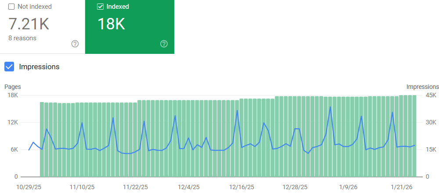Uncheck the Indexed checkbox
The image size is (439, 194).
click(100, 7)
